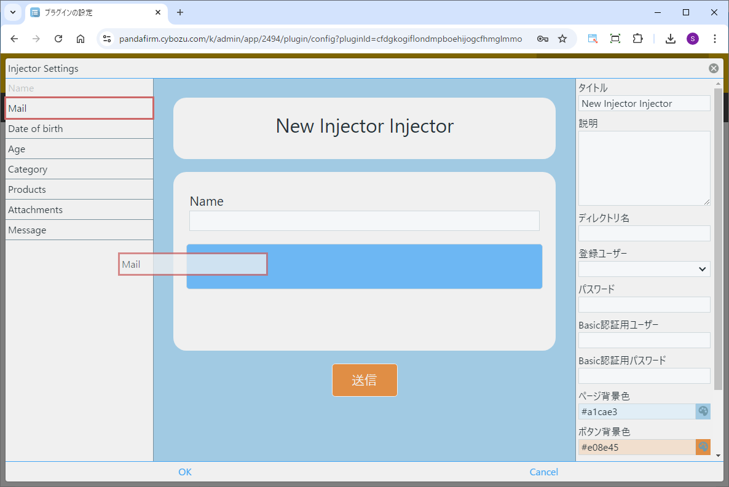Viewport: 729px width, 487px height.
Task: Go to the browser home page
Action: [x=81, y=39]
